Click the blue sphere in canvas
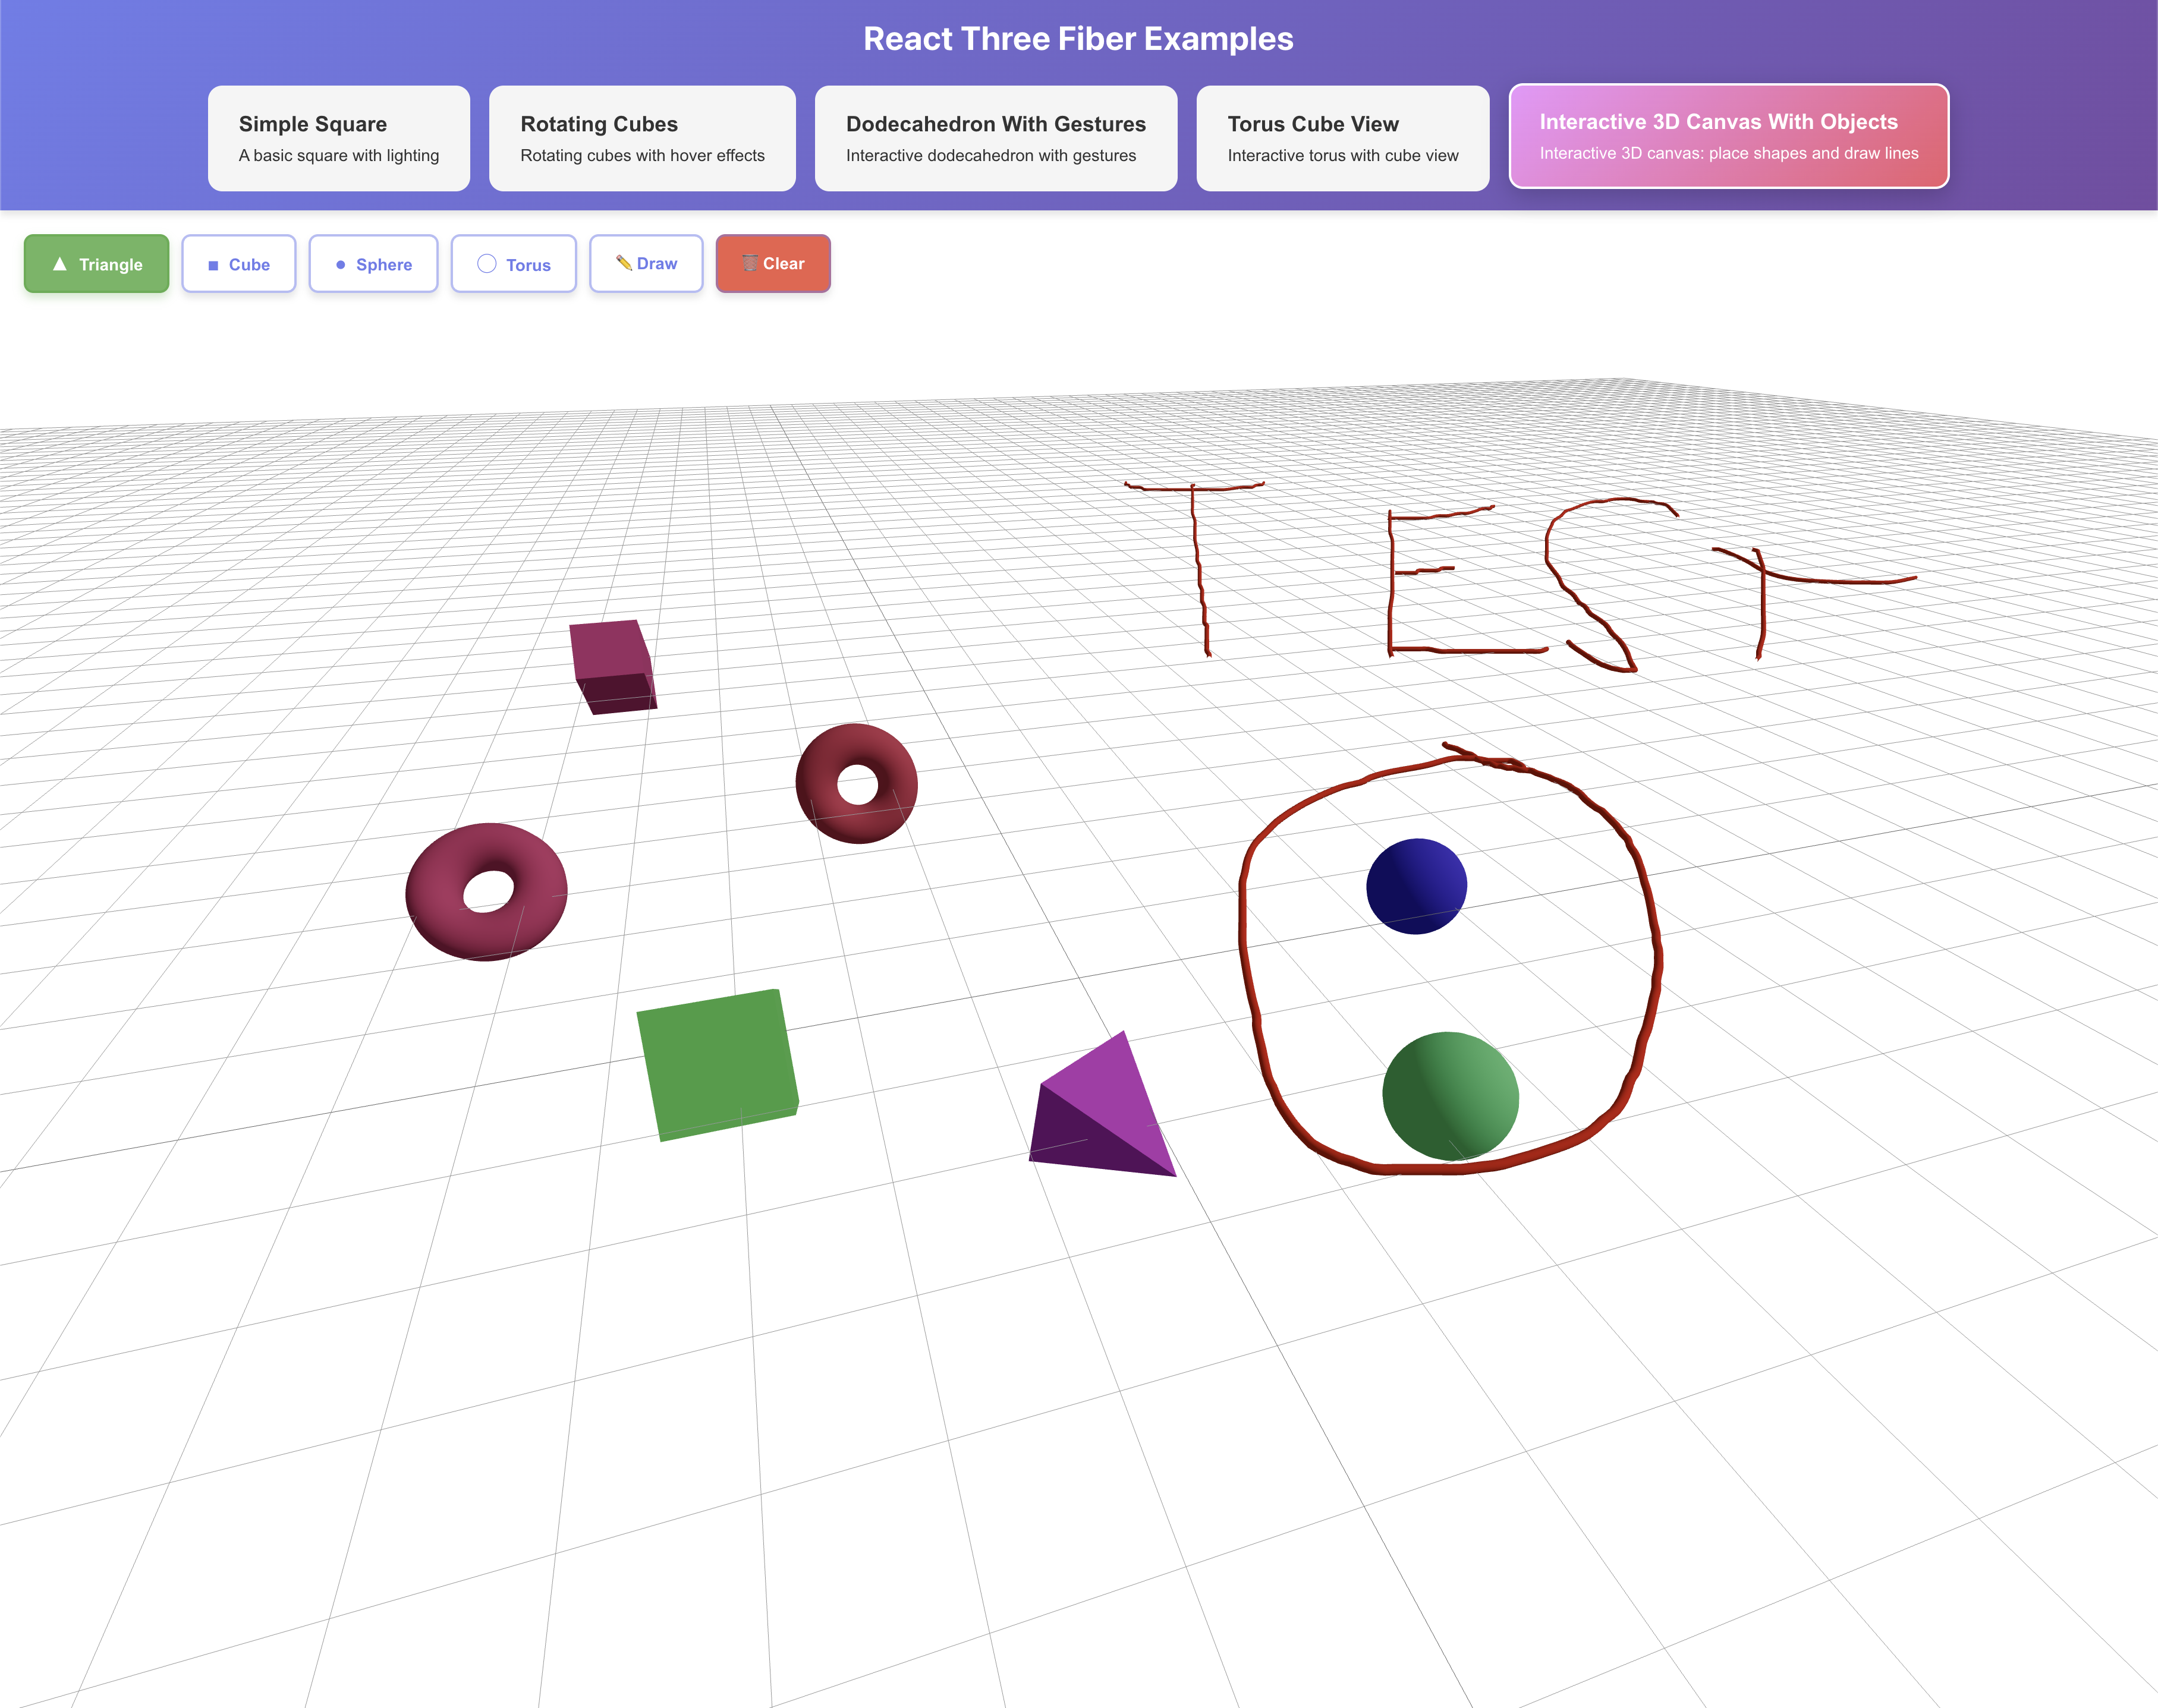 (1415, 886)
